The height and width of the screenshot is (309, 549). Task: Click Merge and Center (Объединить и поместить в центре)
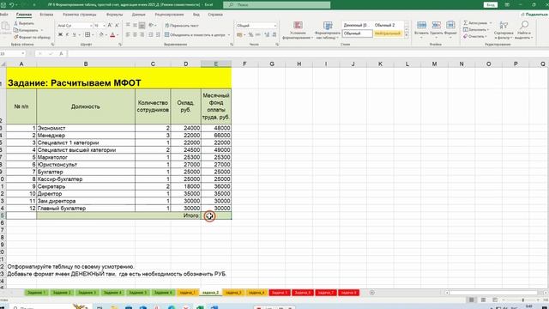(195, 34)
